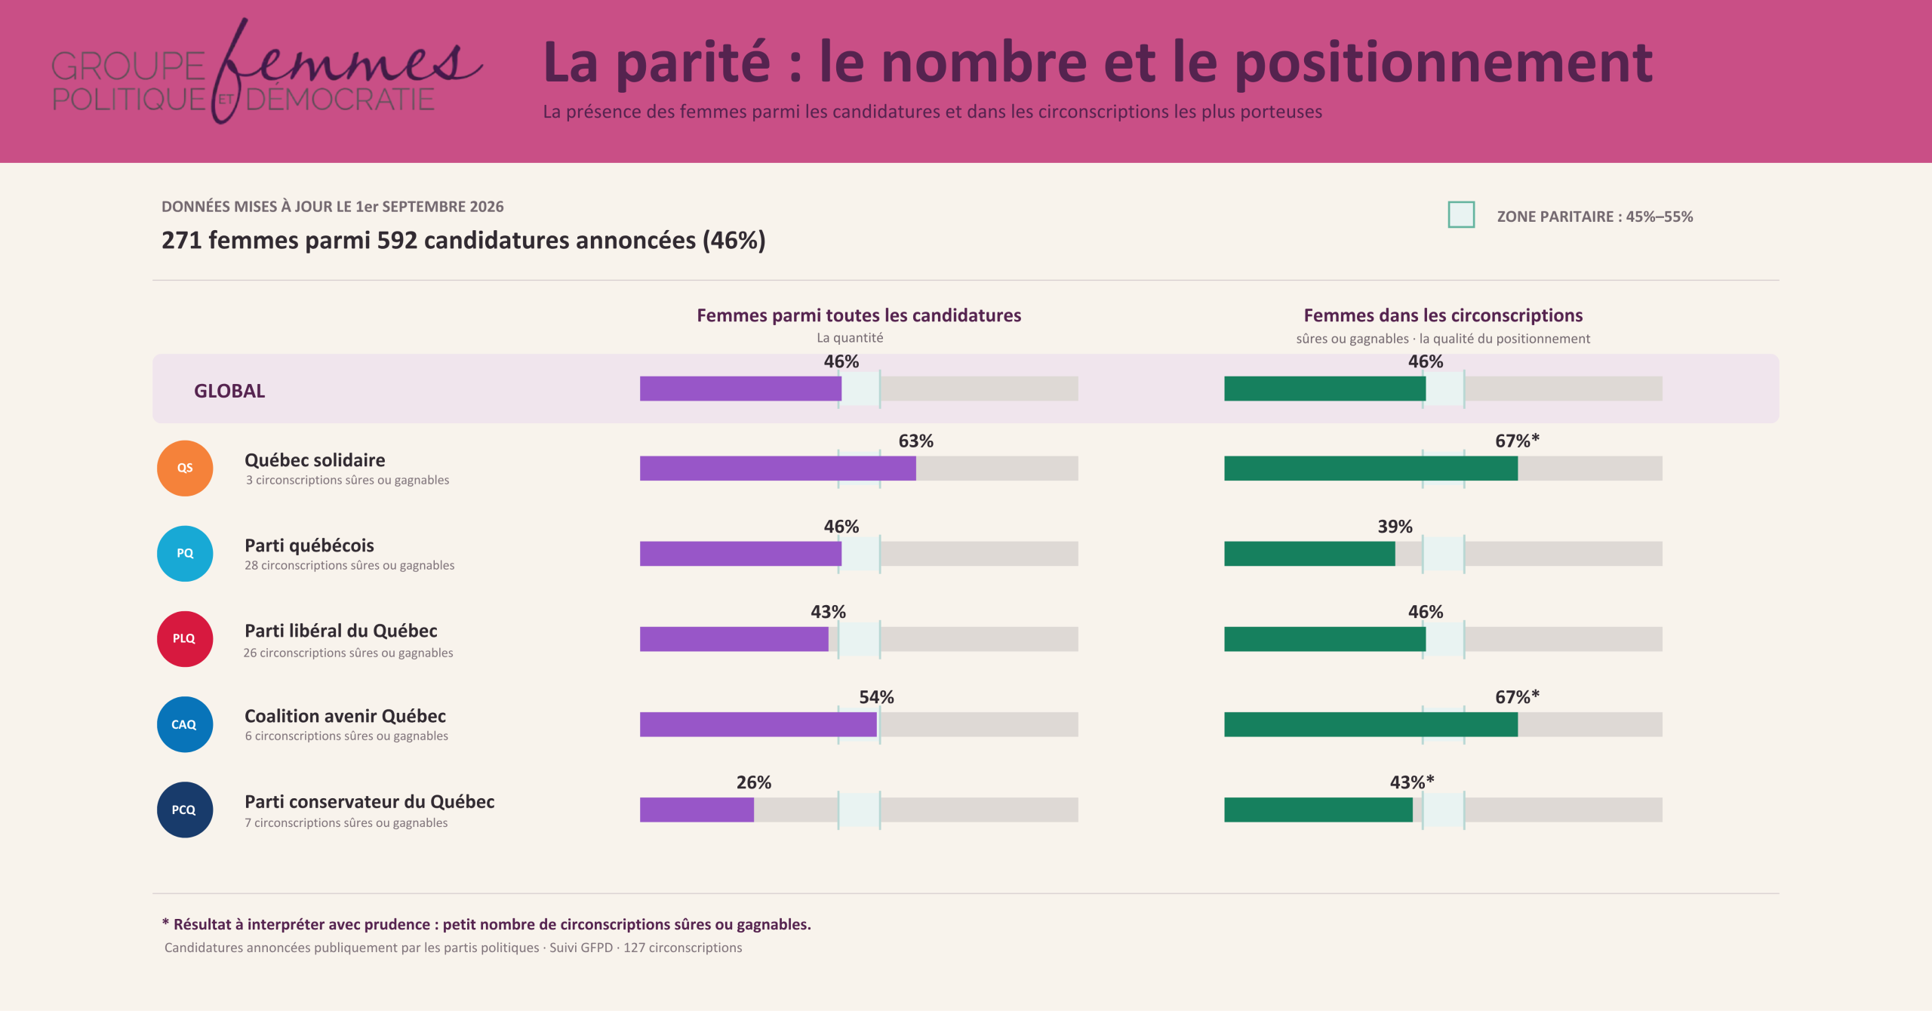Click the green GLOBAL 46% circonscriptions bar
The height and width of the screenshot is (1011, 1932).
pyautogui.click(x=1324, y=389)
